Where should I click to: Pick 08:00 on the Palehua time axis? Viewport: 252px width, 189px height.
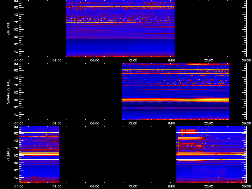[95, 186]
